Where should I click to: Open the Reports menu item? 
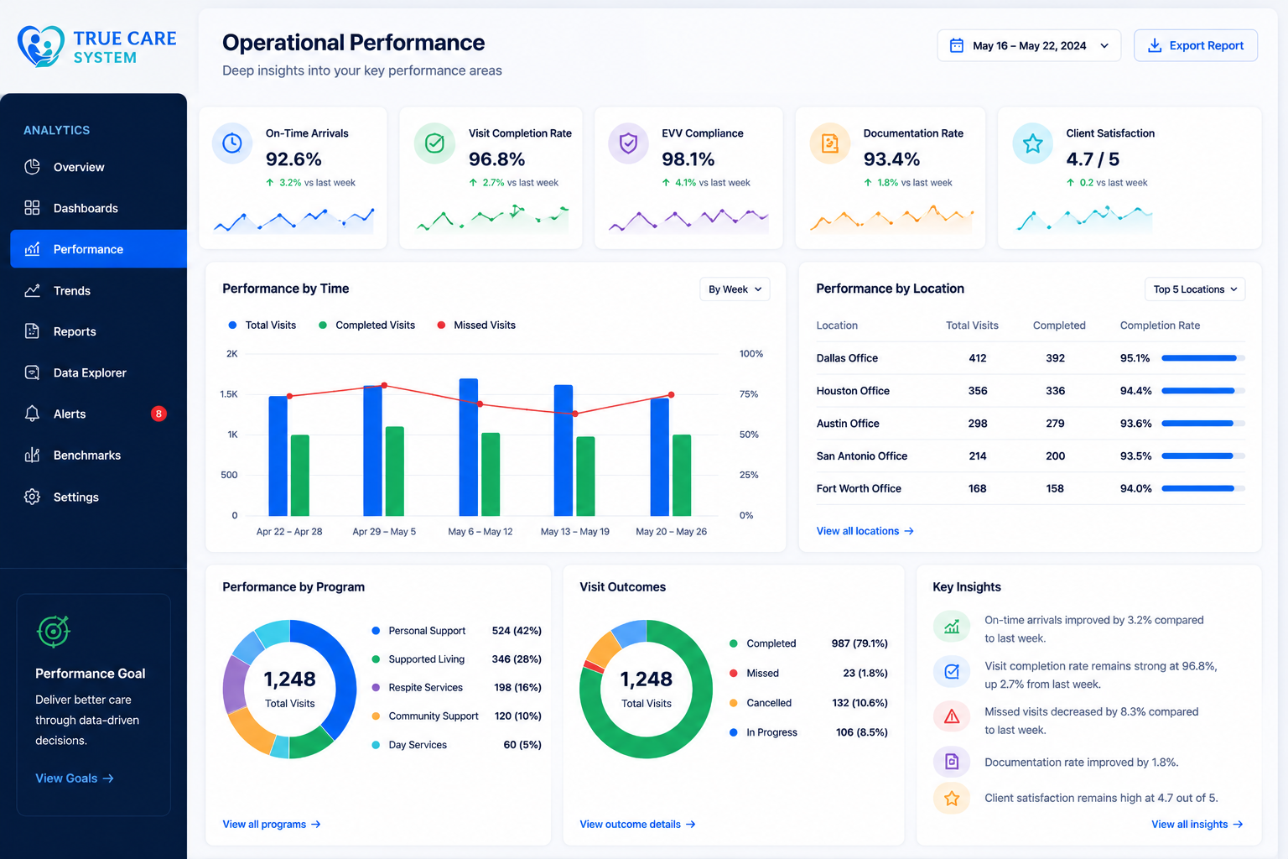pyautogui.click(x=98, y=331)
